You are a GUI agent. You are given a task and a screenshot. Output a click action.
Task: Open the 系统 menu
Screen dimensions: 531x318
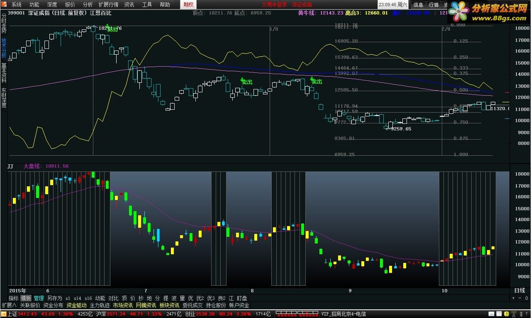click(x=16, y=5)
